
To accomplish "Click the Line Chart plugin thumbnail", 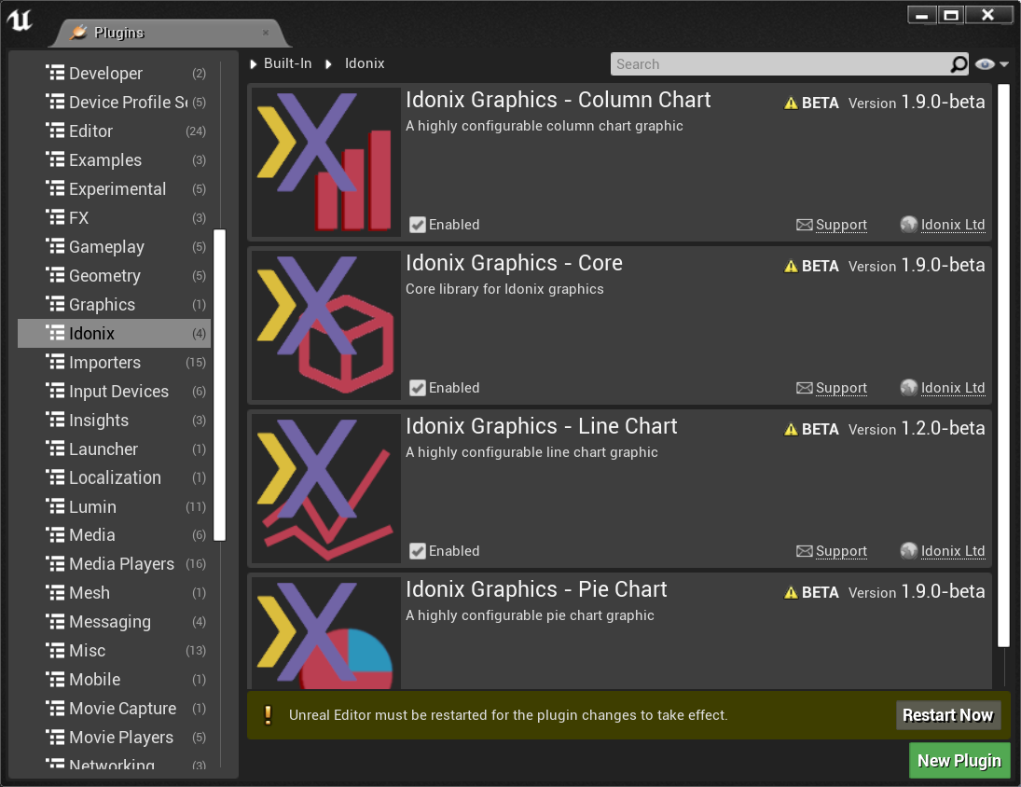I will (x=326, y=489).
